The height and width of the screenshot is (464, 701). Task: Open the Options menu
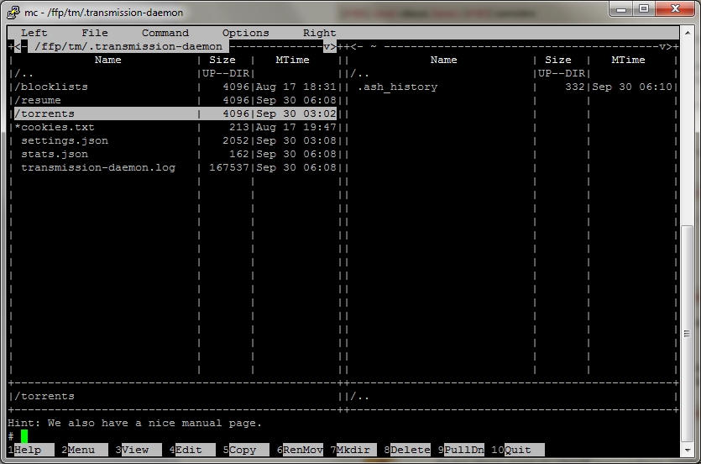[x=245, y=33]
